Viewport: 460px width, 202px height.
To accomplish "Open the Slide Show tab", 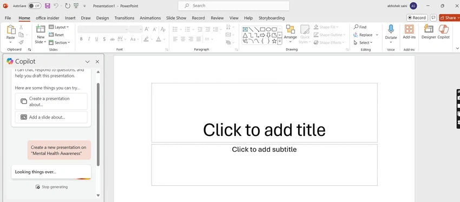I will [176, 18].
